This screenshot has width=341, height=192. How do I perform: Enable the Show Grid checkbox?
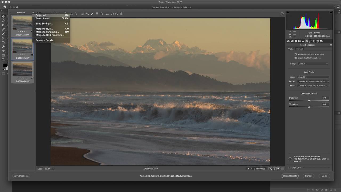coord(290,168)
